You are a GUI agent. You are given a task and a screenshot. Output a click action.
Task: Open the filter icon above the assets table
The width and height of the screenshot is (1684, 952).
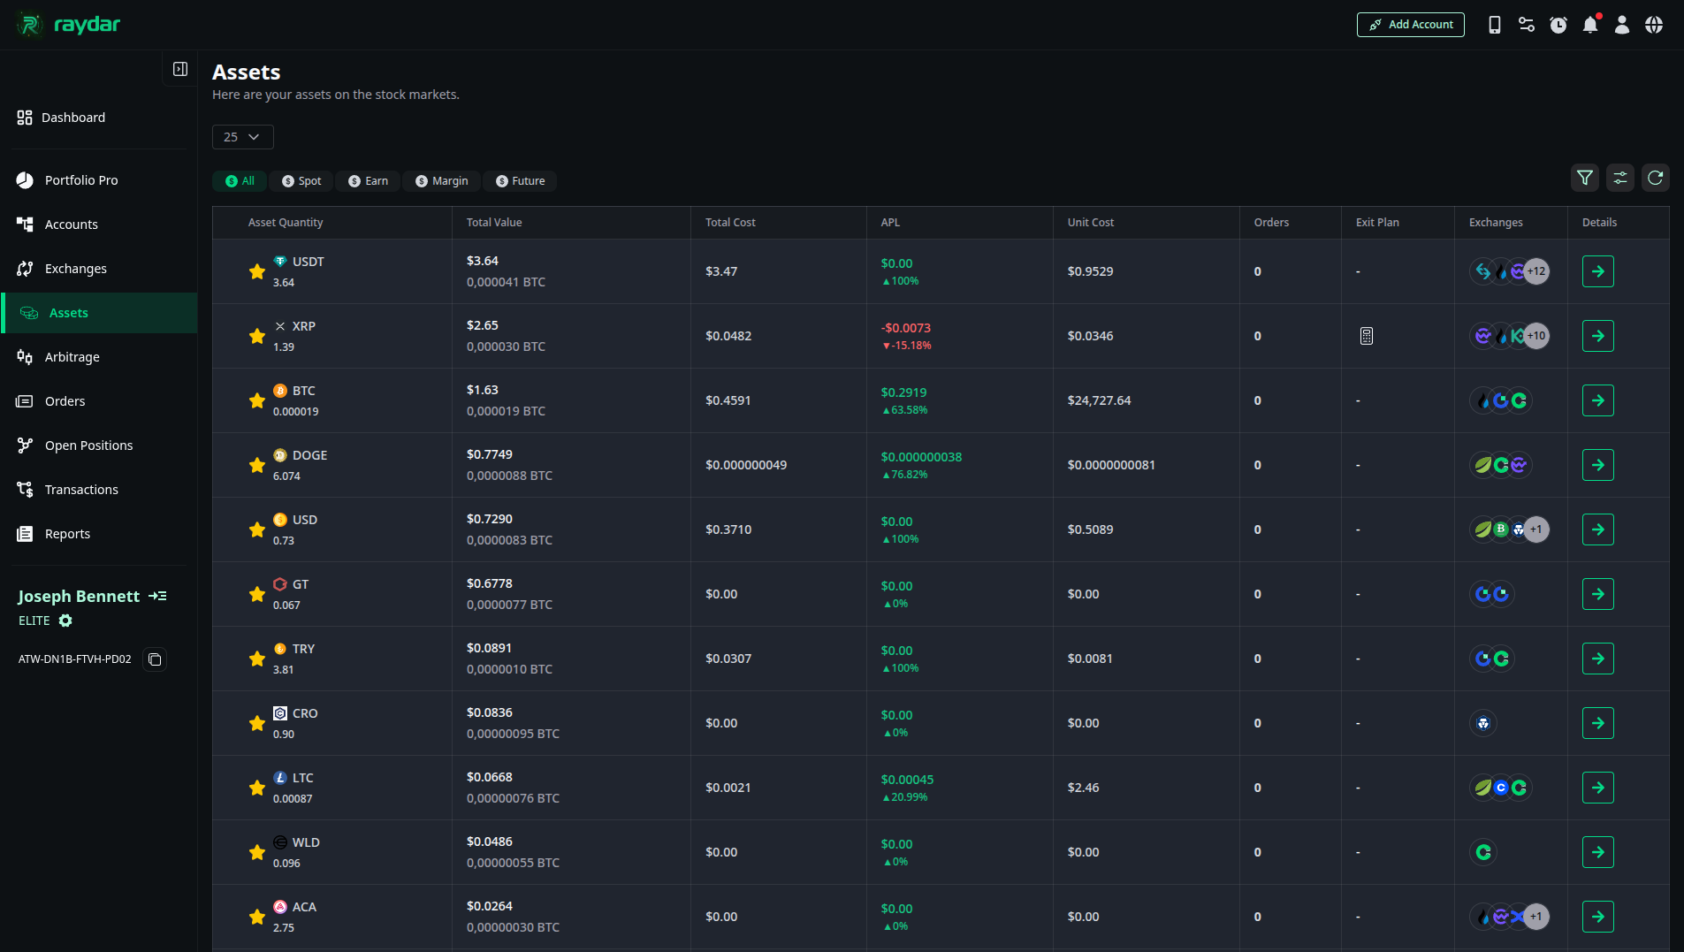(x=1584, y=178)
